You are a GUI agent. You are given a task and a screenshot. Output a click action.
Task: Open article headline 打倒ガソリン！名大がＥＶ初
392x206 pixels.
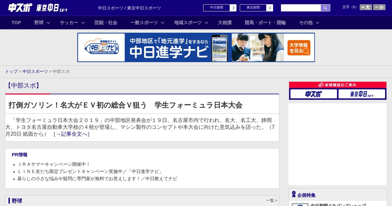point(125,105)
